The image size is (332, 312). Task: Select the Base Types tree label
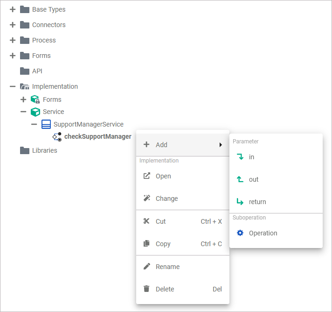(x=48, y=9)
